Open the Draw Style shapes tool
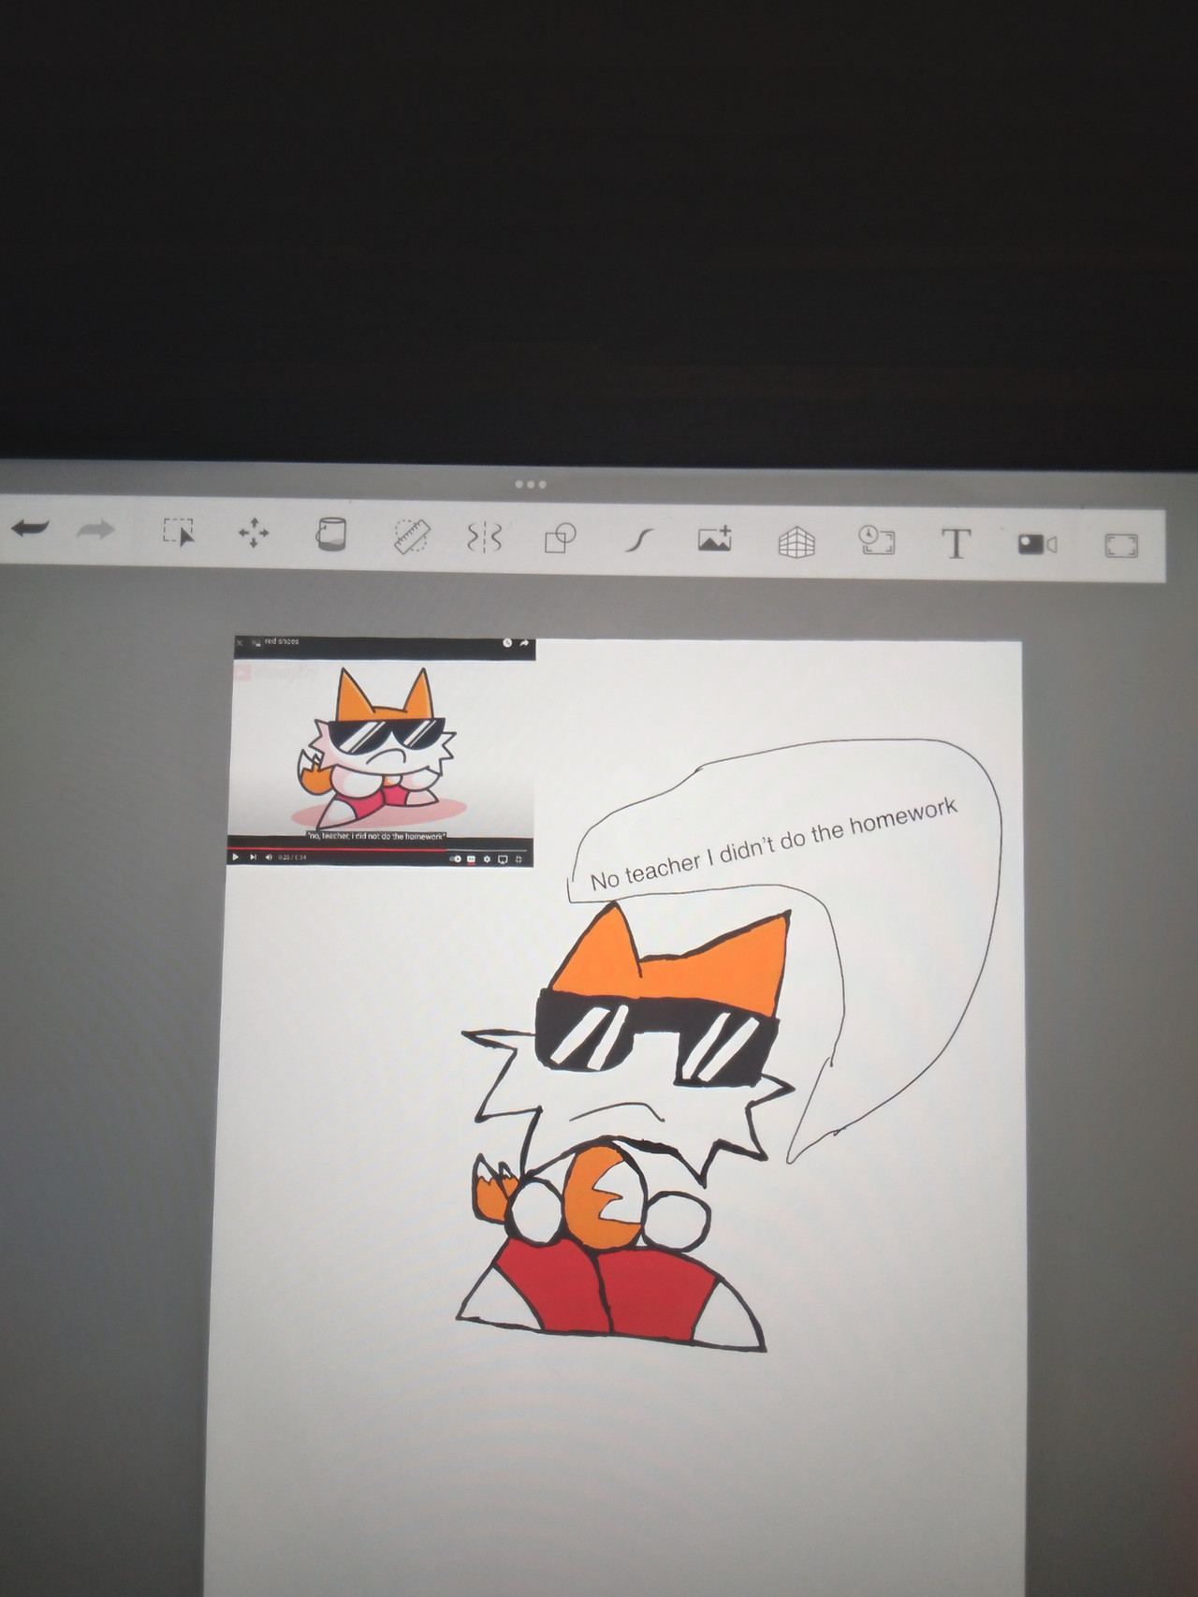The width and height of the screenshot is (1198, 1597). pos(560,538)
